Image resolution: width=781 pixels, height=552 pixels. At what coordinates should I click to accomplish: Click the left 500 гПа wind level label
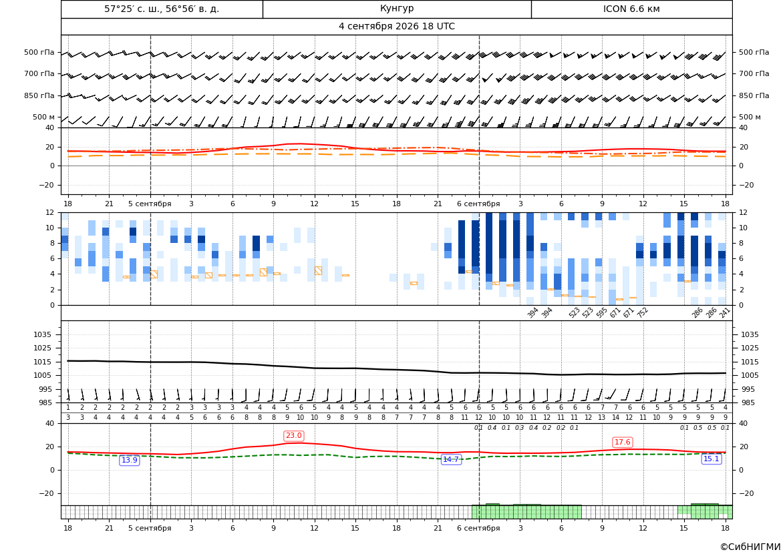coord(39,52)
